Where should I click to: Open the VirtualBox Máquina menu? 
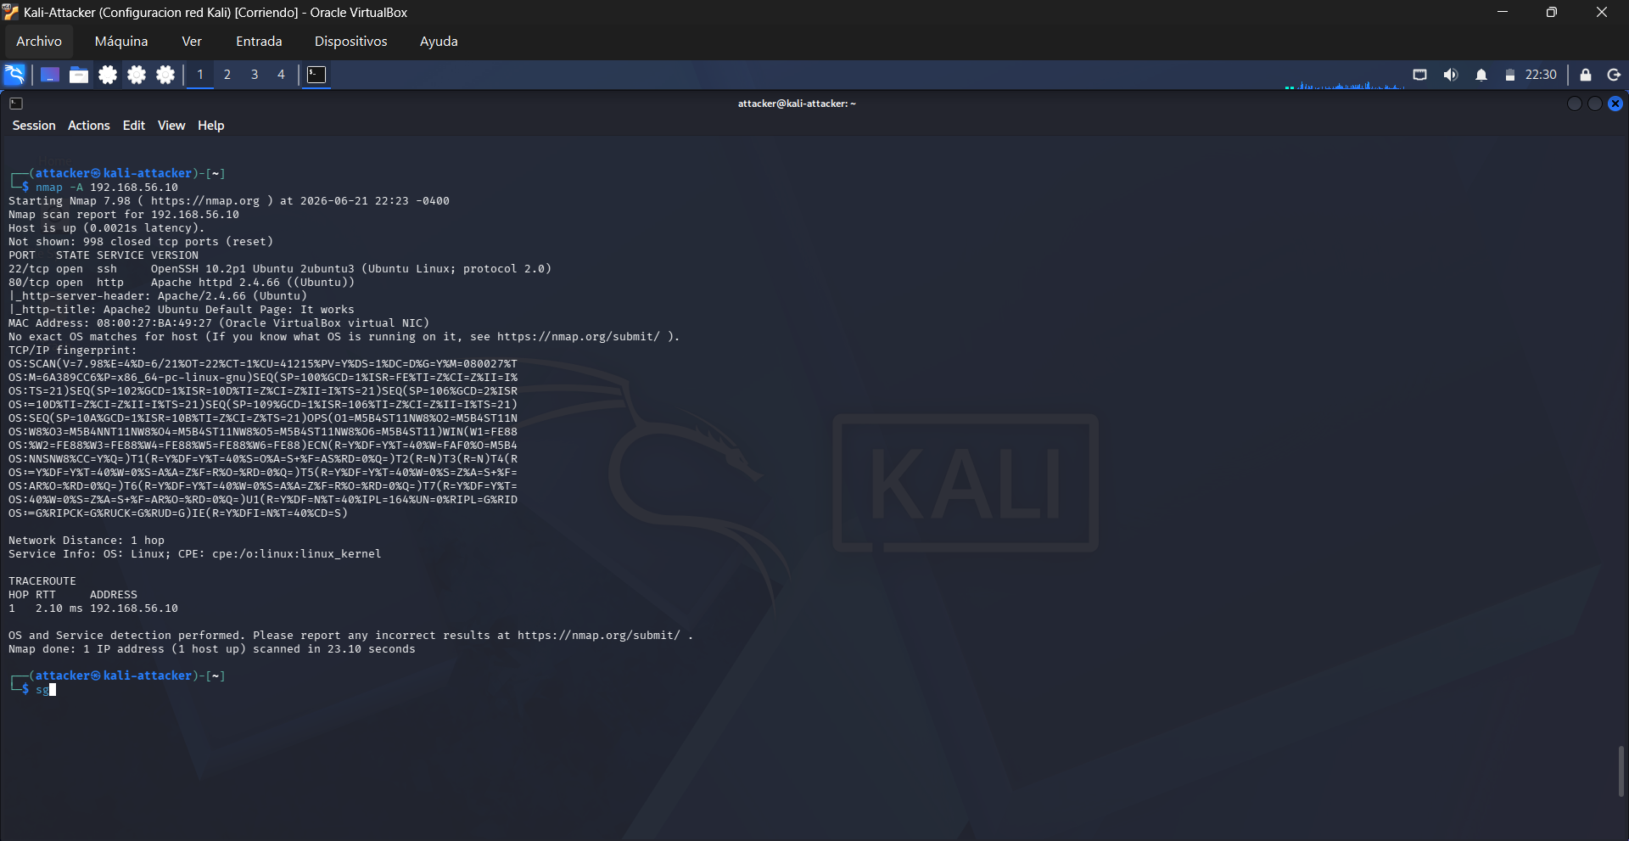(121, 42)
